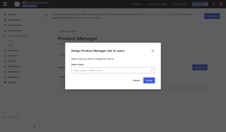The image size is (226, 132).
Task: Open billing information here link
Action: click(x=89, y=18)
